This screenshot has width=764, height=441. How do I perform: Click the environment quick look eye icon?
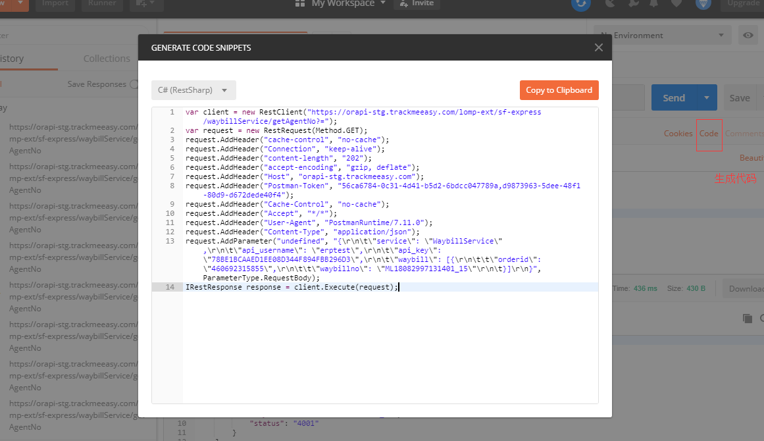[748, 35]
